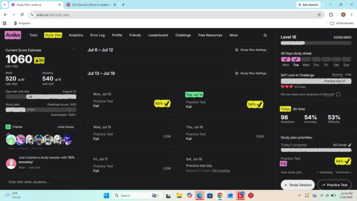
Task: Bookmark this page with the star icon
Action: [x=319, y=15]
